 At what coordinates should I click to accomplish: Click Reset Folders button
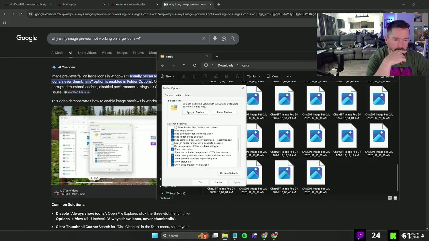pos(224,112)
